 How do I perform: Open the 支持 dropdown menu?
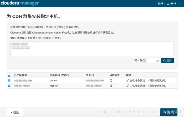pyautogui.click(x=161, y=3)
